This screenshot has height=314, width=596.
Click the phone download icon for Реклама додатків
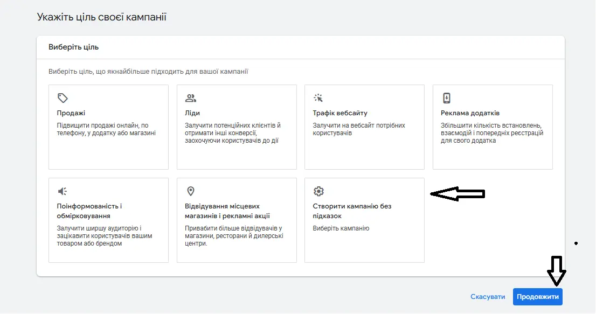tap(447, 98)
